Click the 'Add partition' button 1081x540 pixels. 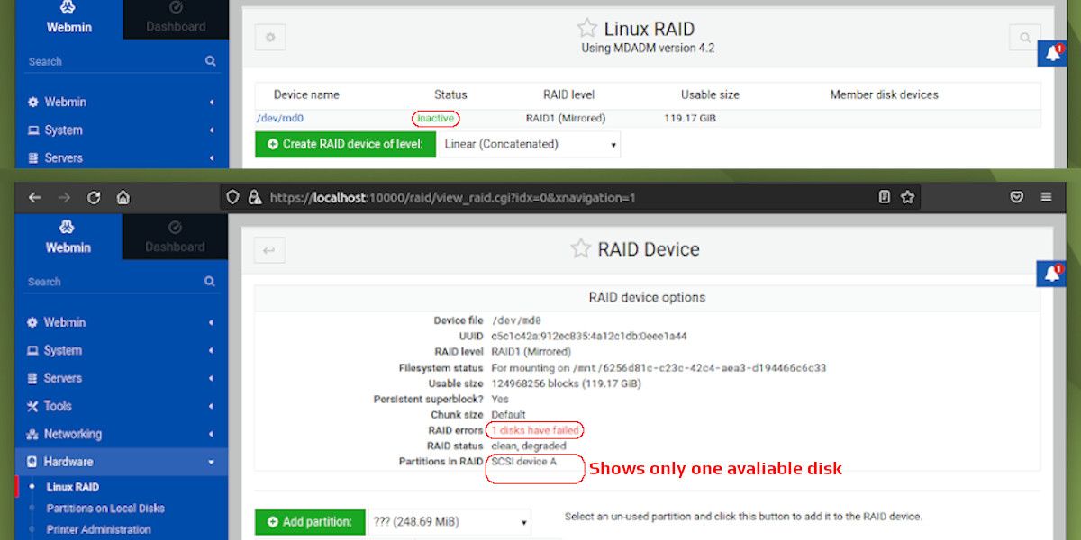coord(310,521)
